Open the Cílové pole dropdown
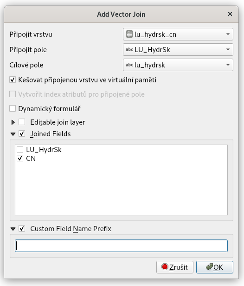This screenshot has width=244, height=286. pyautogui.click(x=178, y=65)
